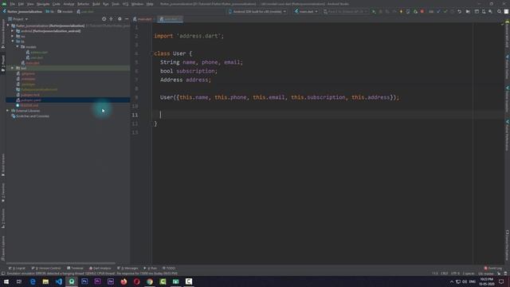The width and height of the screenshot is (510, 287).
Task: Click the Debug bug icon in toolbar
Action: pos(381,11)
